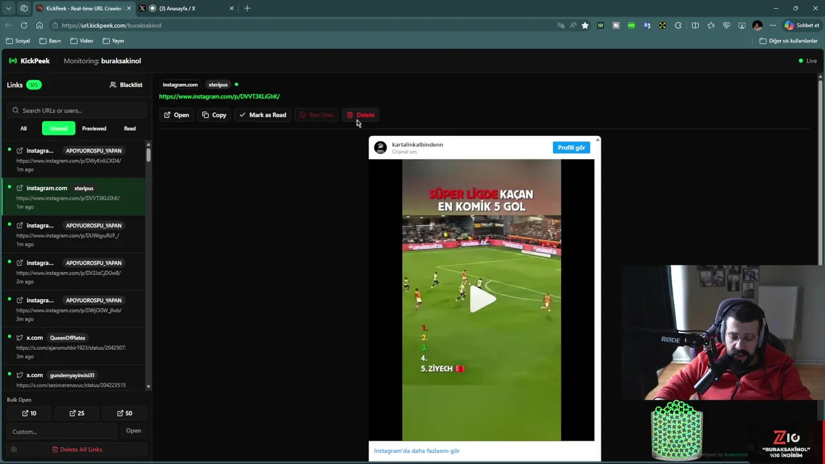
Task: Open Sohbet et Copilot button
Action: click(x=802, y=25)
